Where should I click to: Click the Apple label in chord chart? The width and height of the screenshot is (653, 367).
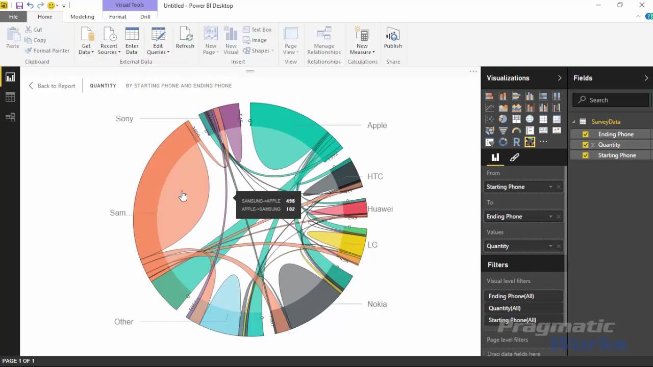click(x=377, y=125)
